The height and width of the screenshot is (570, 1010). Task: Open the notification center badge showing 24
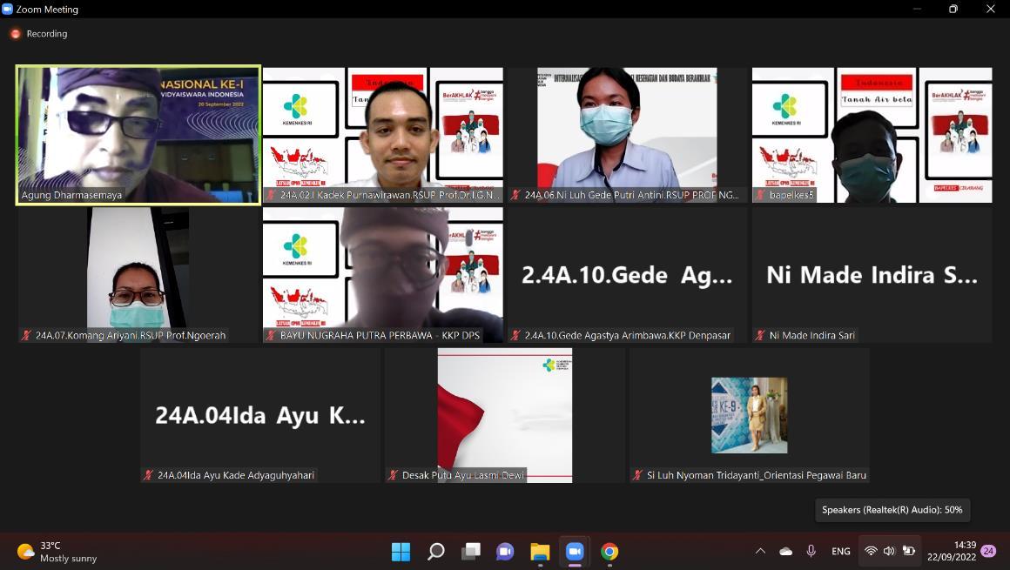click(988, 552)
